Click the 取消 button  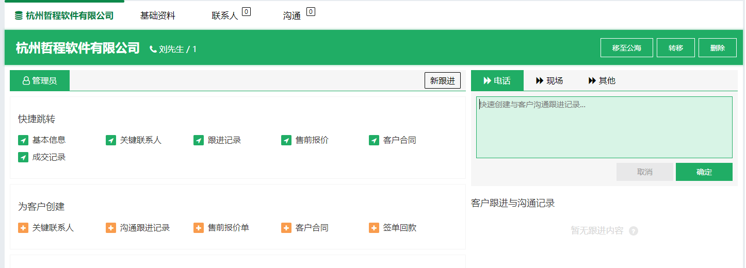click(x=645, y=172)
